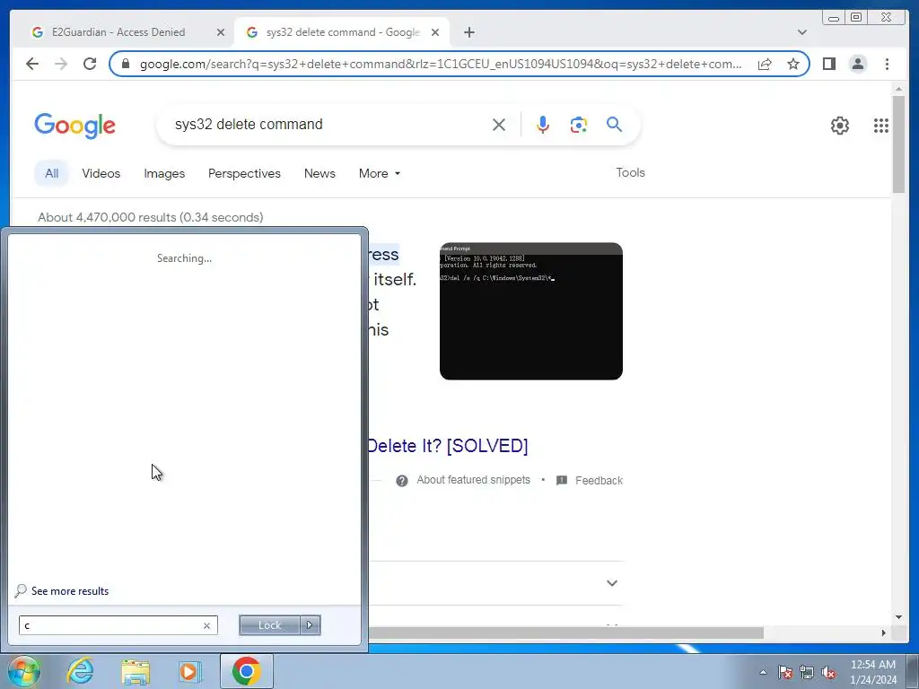This screenshot has height=689, width=919.
Task: Open Google quick settings gear
Action: click(840, 126)
